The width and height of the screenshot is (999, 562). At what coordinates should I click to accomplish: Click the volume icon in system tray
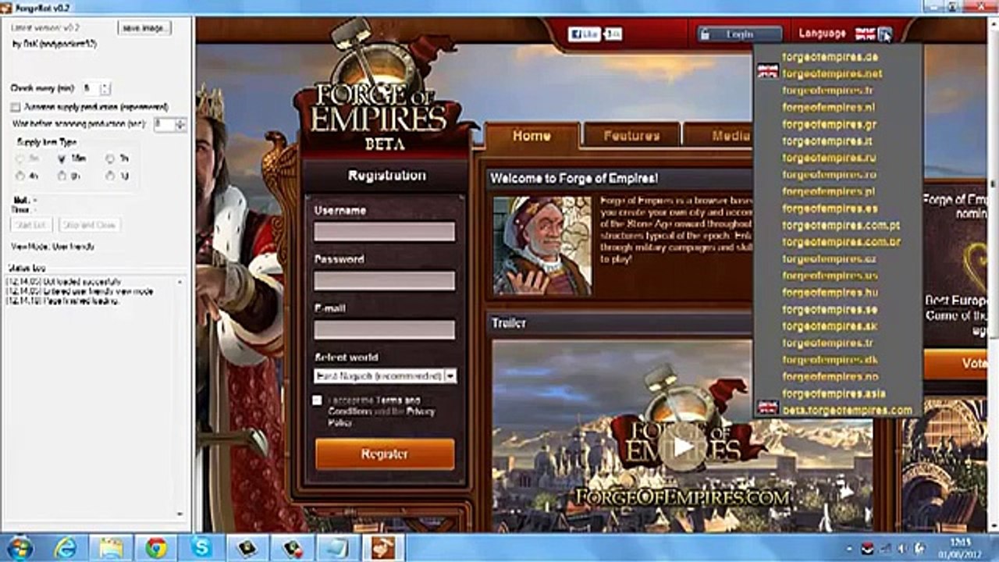click(x=901, y=548)
